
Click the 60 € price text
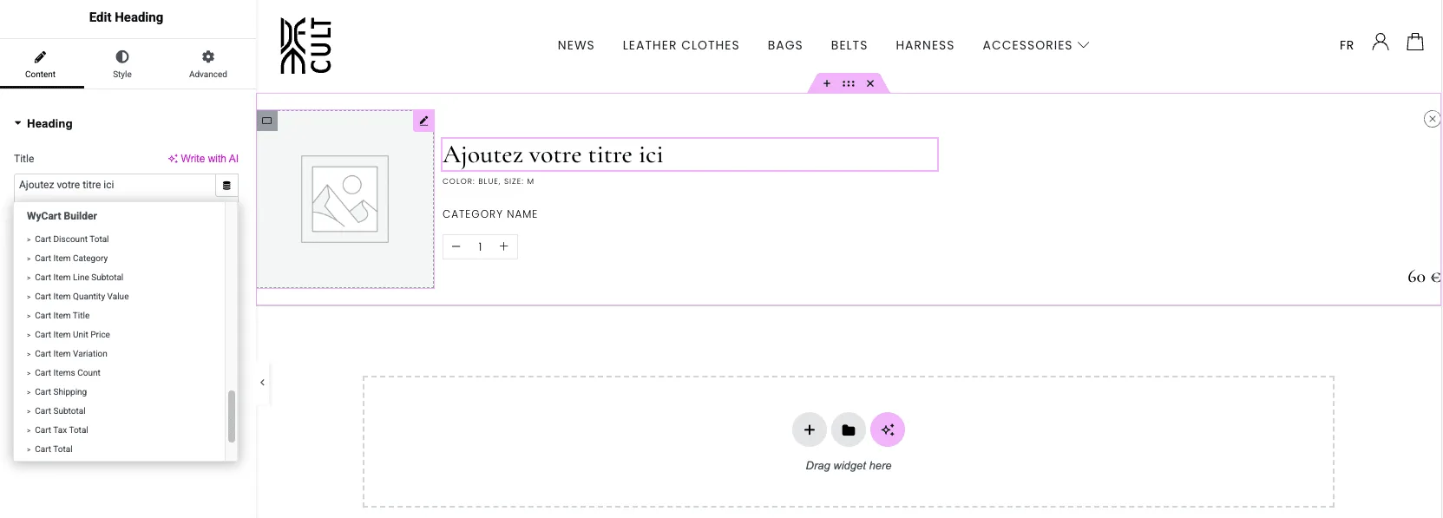[1424, 277]
